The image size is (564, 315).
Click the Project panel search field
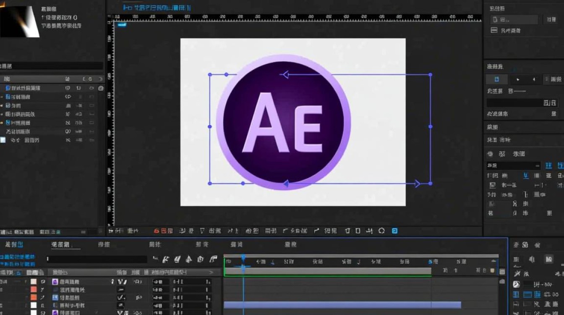coord(52,66)
